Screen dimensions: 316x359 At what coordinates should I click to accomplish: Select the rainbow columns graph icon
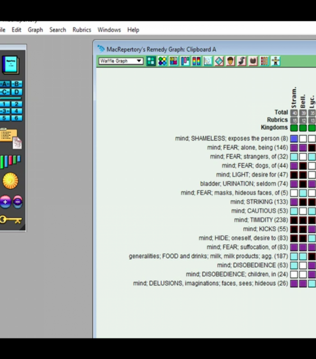click(196, 61)
